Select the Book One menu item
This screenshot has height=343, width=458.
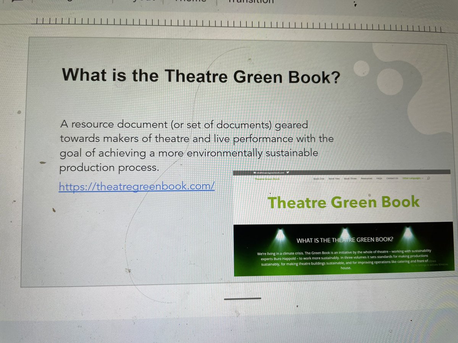pyautogui.click(x=318, y=178)
